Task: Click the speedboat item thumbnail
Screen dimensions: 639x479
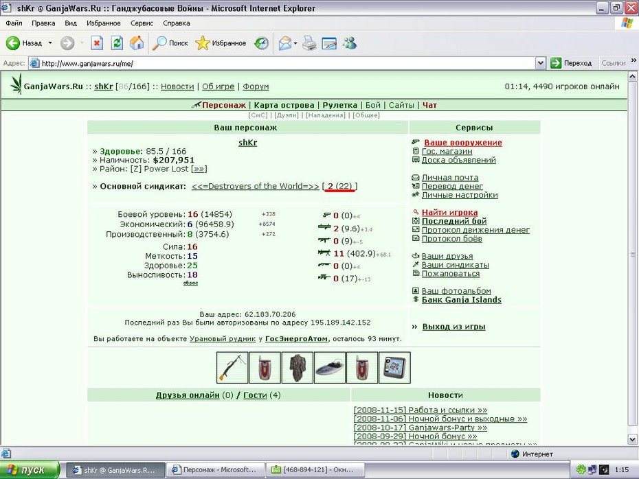Action: coord(330,368)
